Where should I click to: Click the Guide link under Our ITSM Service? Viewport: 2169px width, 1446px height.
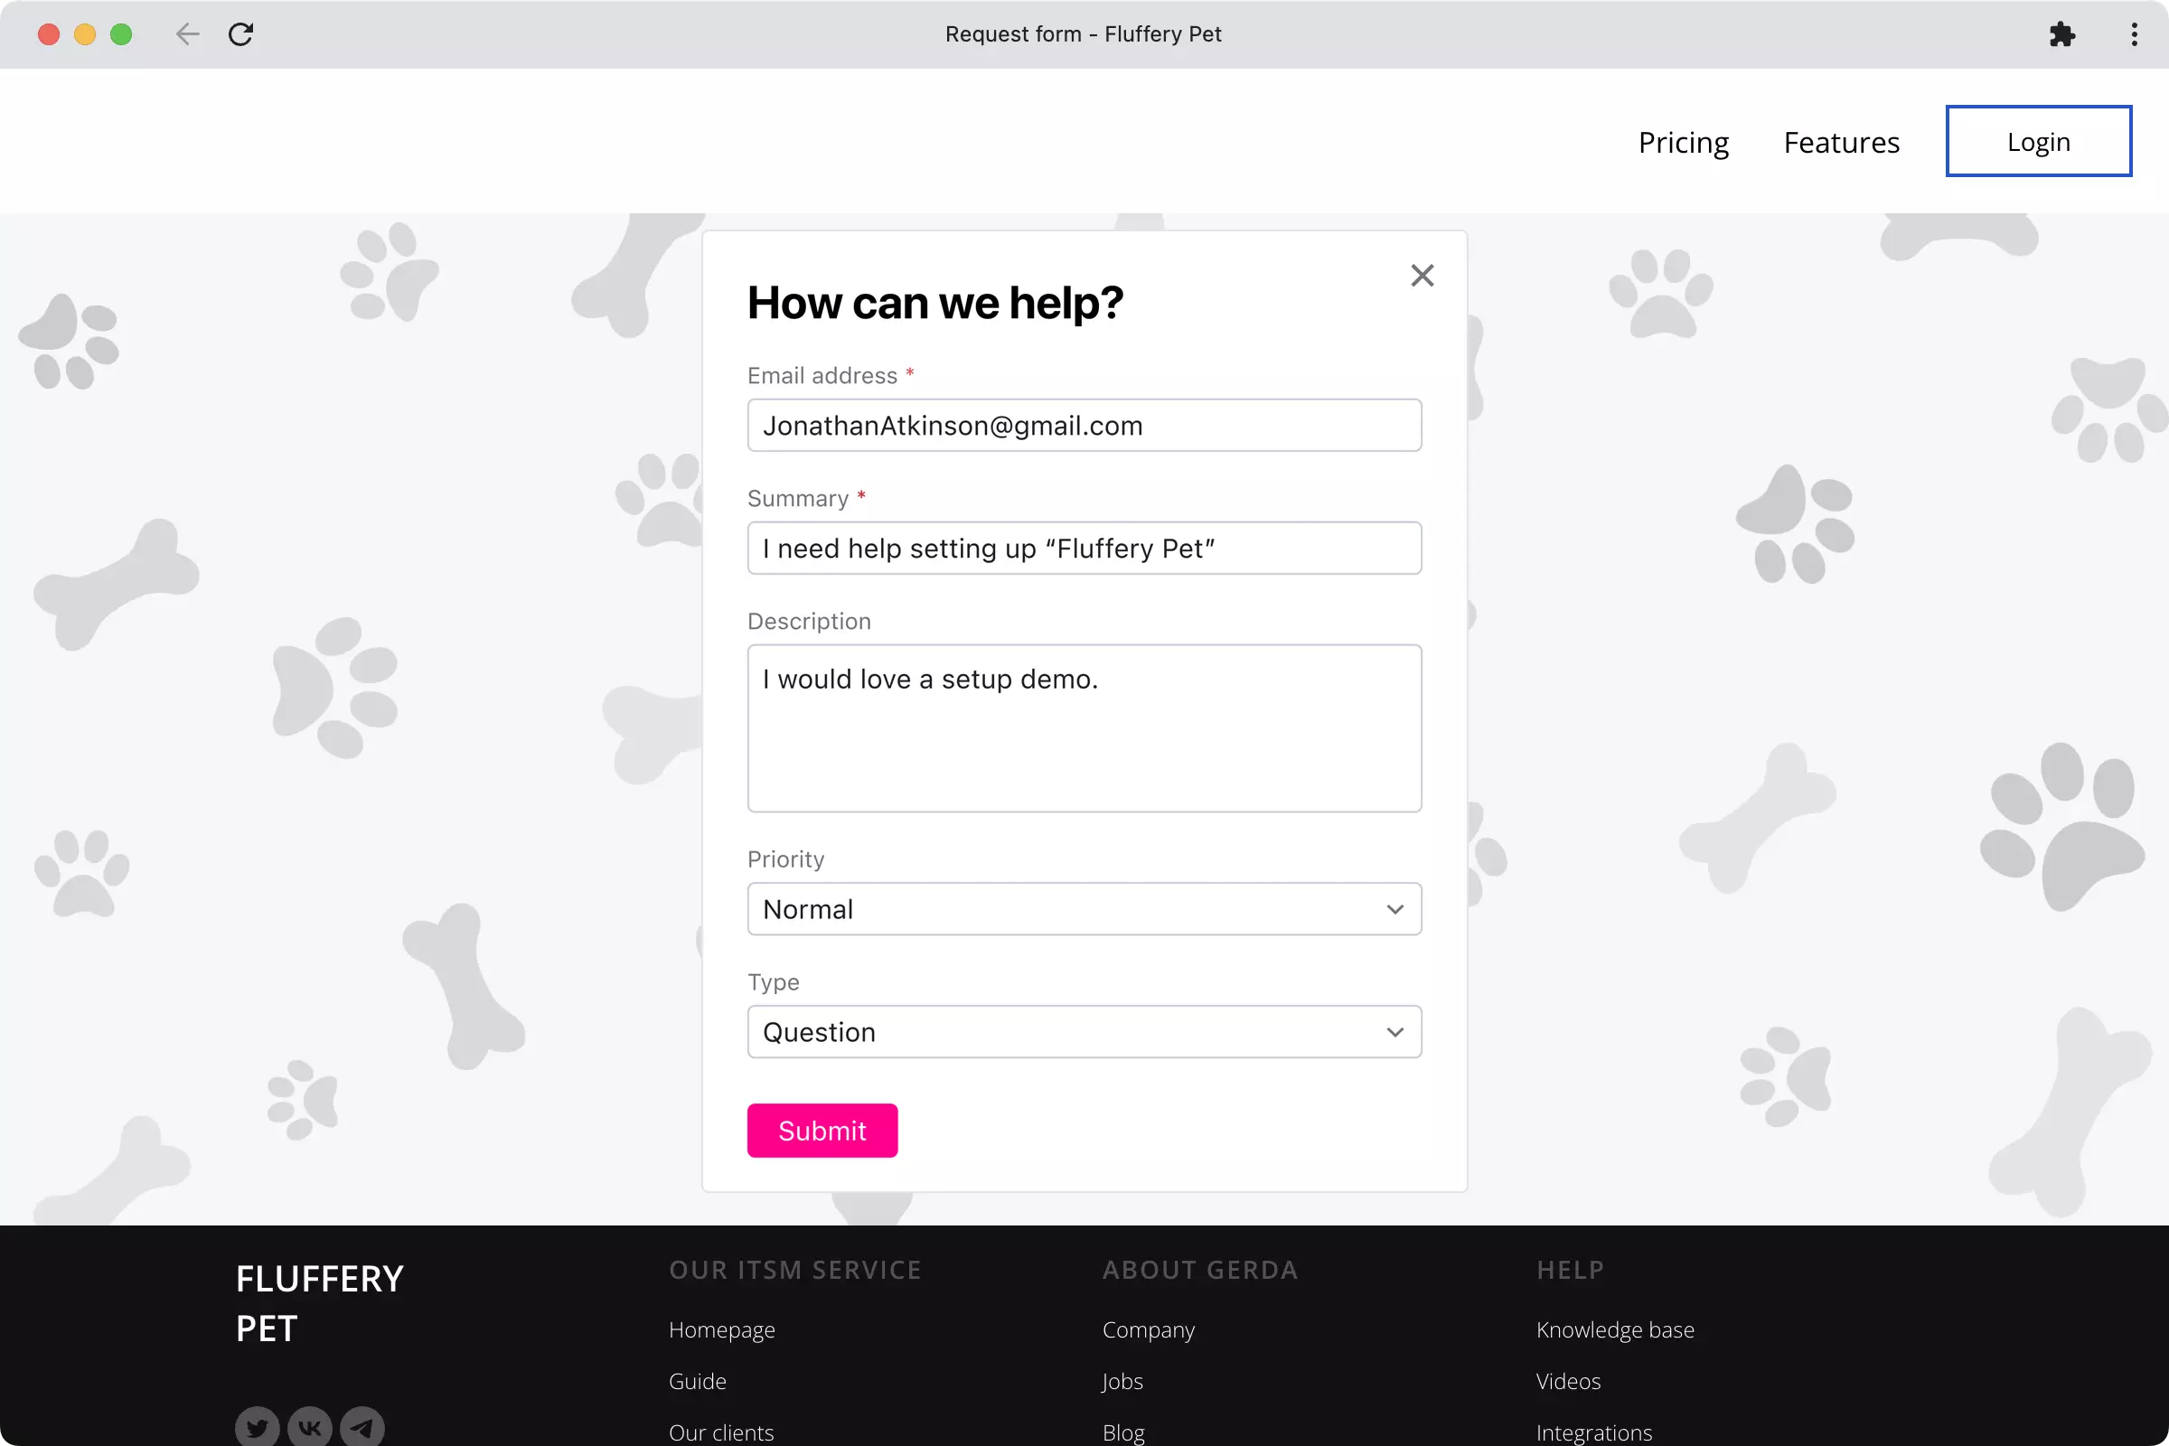click(x=697, y=1381)
